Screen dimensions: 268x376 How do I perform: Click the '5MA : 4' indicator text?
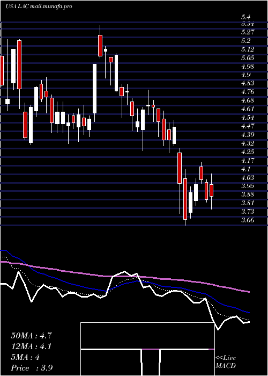pyautogui.click(x=25, y=357)
